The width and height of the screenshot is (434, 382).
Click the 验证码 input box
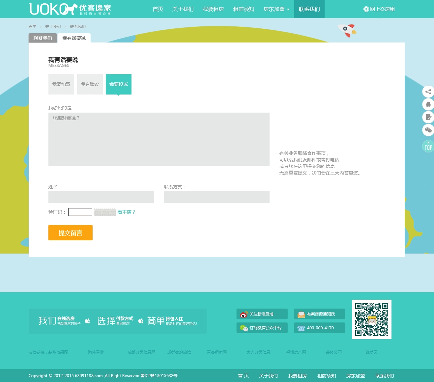(x=80, y=212)
